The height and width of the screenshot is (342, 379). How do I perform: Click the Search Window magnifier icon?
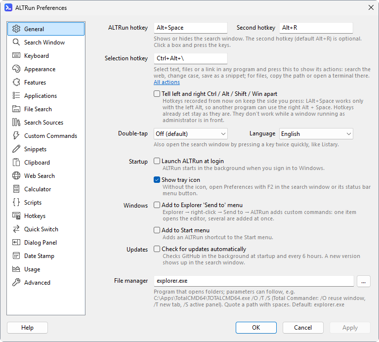16,42
